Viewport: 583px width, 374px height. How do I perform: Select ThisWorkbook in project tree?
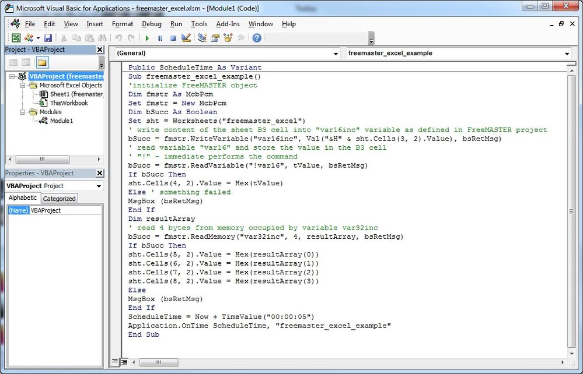coord(69,103)
